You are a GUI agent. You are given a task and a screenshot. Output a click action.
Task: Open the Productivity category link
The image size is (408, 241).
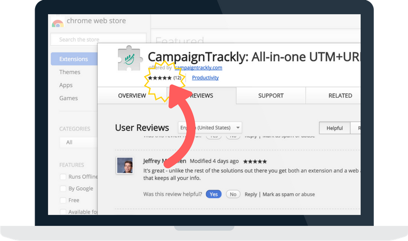[x=205, y=78]
